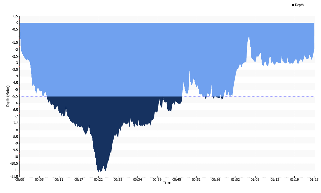Image resolution: width=321 pixels, height=193 pixels.
Task: Click the -2 depth axis label
Action: [16, 50]
